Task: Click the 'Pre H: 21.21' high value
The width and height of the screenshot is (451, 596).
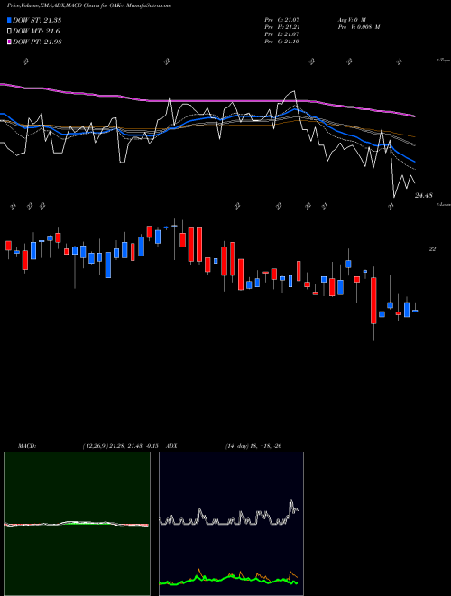Action: click(x=282, y=27)
